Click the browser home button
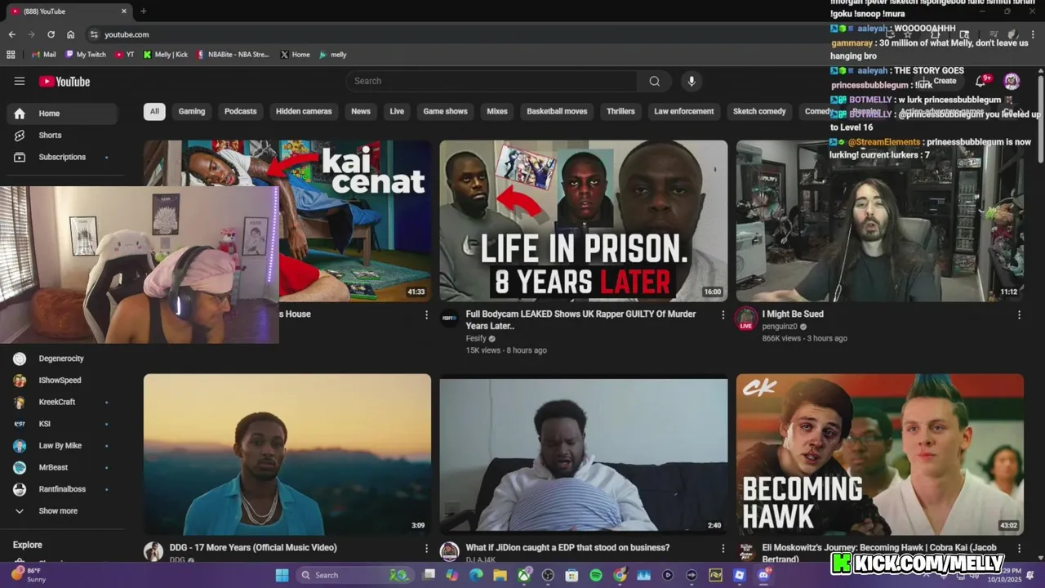Viewport: 1045px width, 588px height. click(x=70, y=34)
